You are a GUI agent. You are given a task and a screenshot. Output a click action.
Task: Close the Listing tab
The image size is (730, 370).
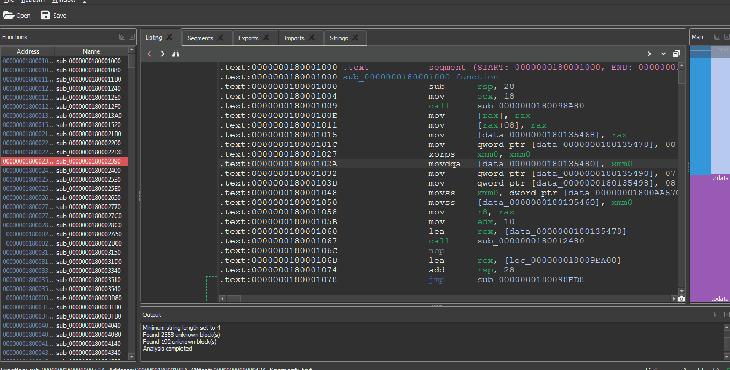[x=169, y=37]
